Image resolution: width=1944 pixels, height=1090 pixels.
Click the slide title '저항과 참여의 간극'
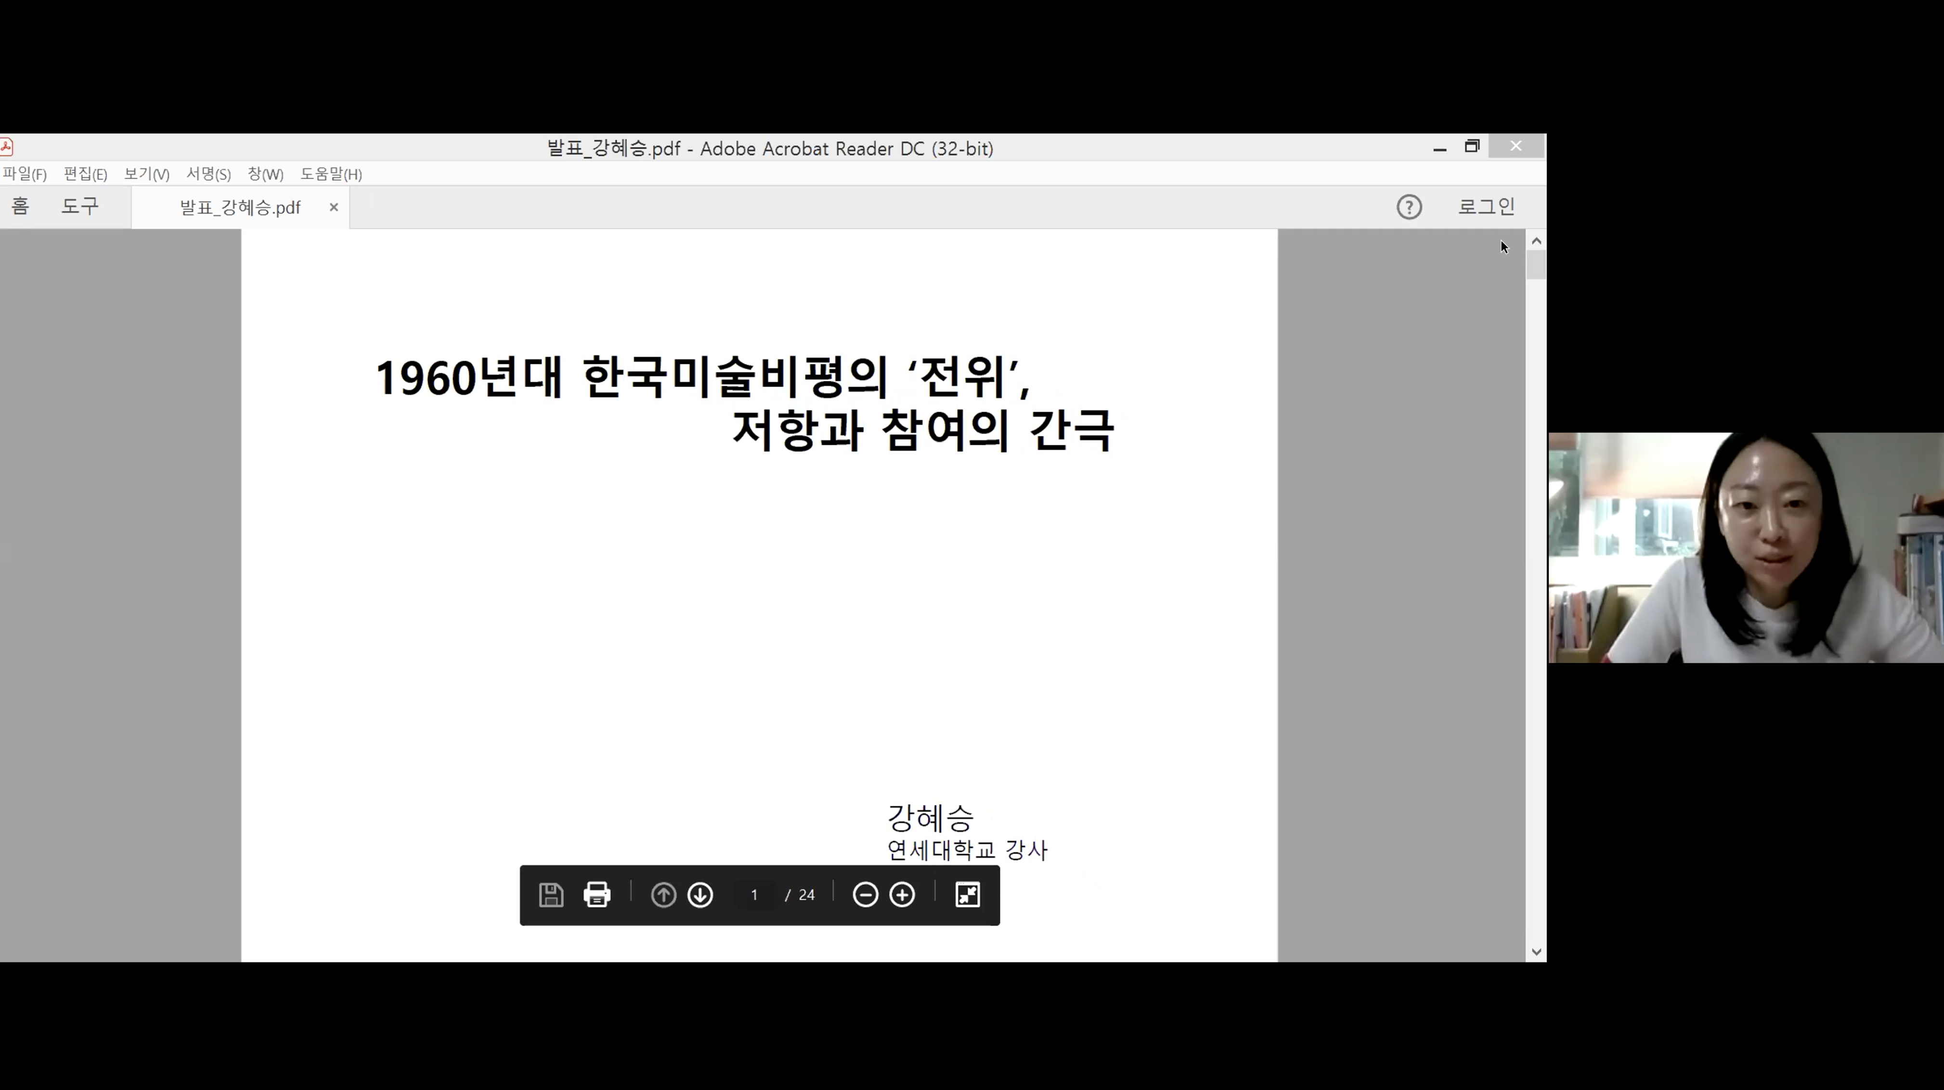pos(923,431)
